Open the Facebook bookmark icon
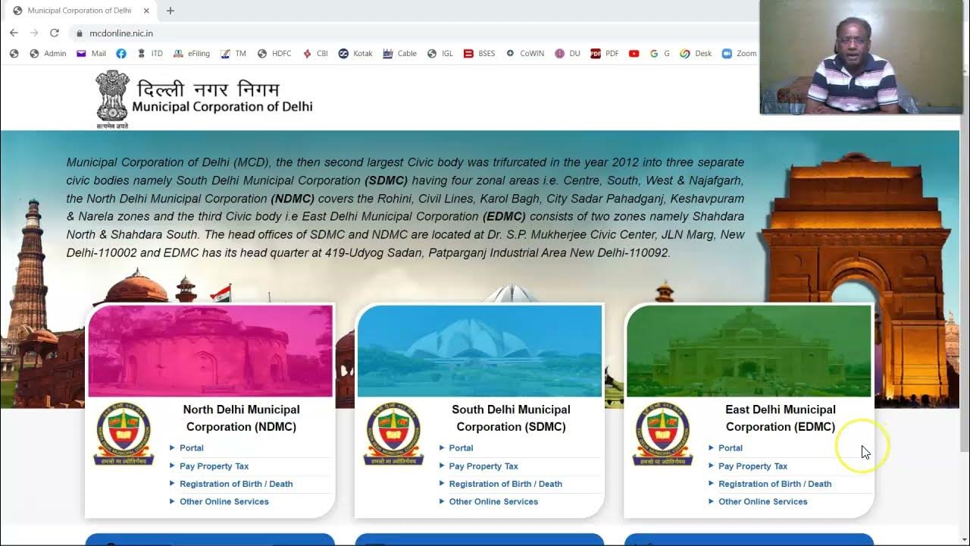The image size is (970, 546). 121,54
